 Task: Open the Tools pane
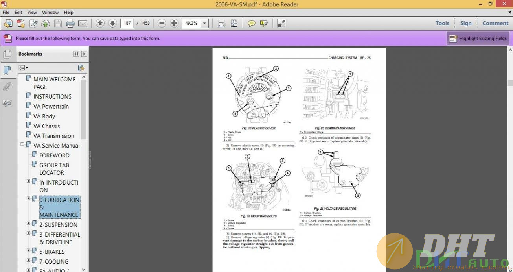[442, 23]
